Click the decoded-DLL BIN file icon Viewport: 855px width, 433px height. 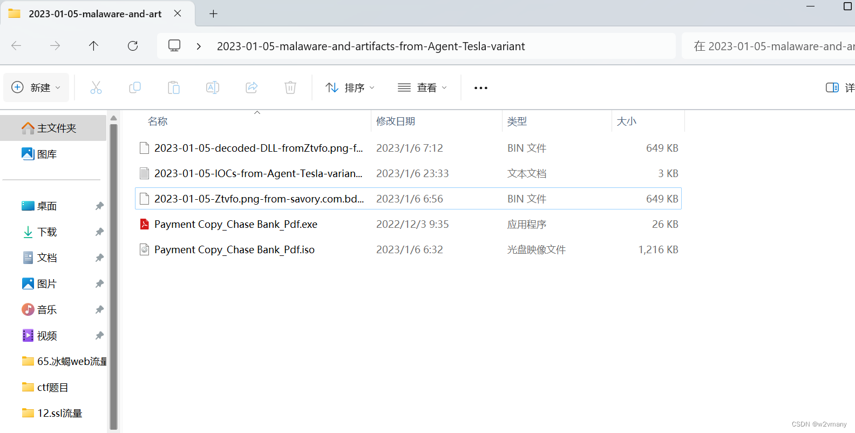[144, 148]
